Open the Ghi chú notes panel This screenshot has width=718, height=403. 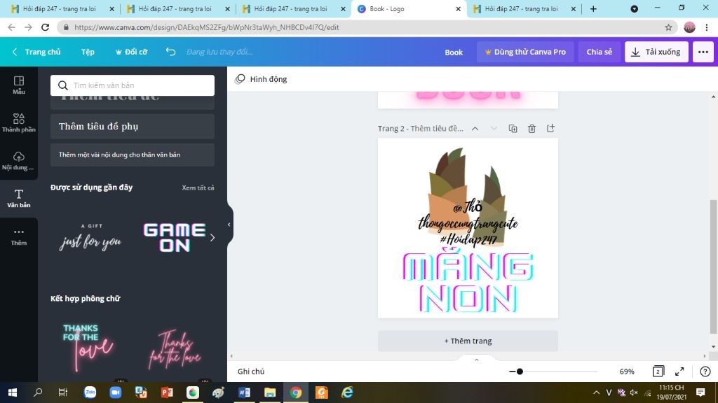[251, 372]
